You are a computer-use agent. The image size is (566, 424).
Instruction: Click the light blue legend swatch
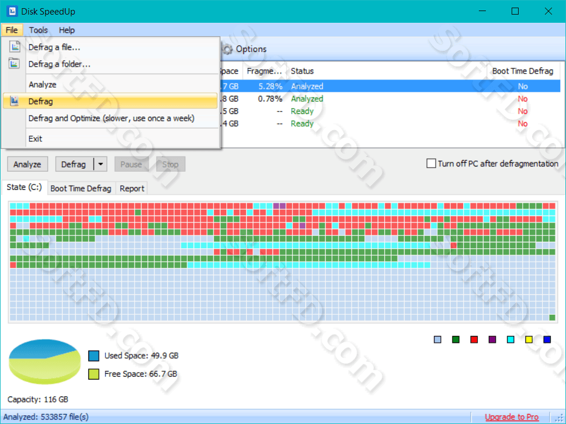tap(437, 339)
